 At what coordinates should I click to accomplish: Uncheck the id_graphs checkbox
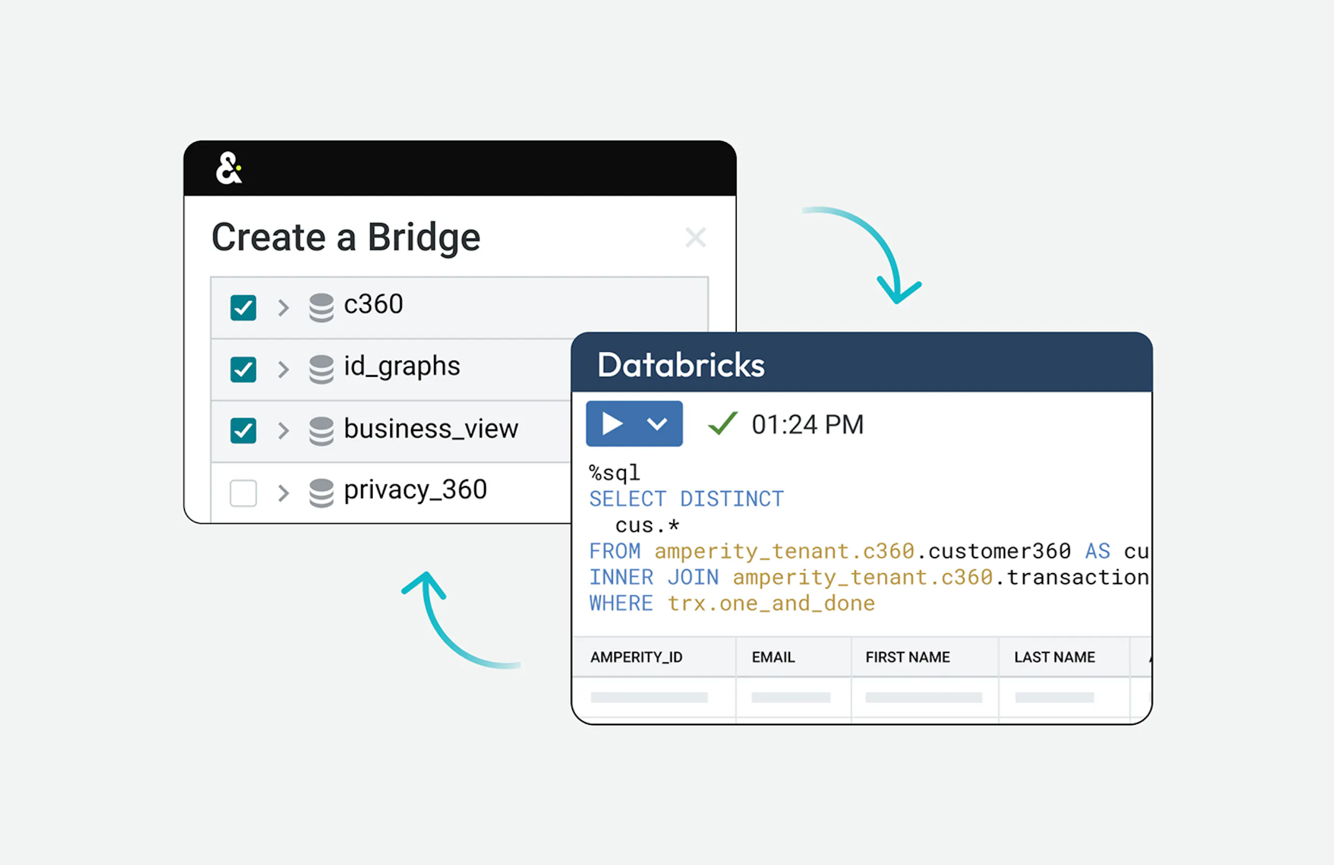coord(243,369)
